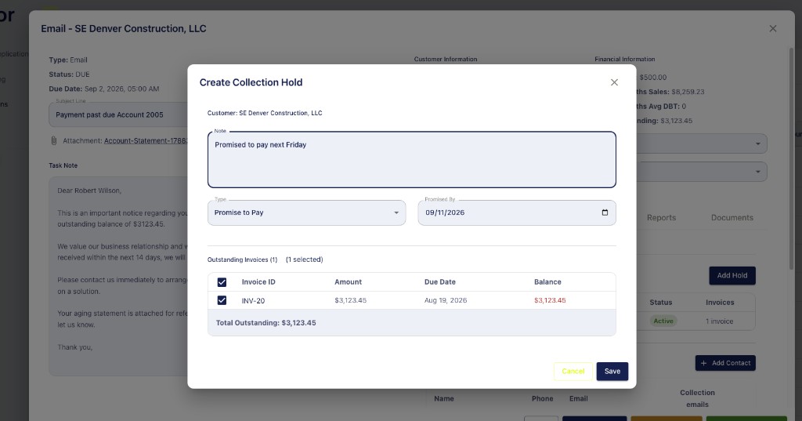Click inside the Note text area
Image resolution: width=802 pixels, height=421 pixels.
point(412,160)
